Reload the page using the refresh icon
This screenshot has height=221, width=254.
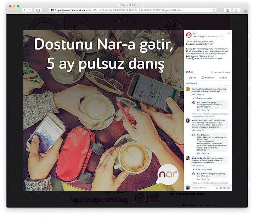tap(214, 10)
